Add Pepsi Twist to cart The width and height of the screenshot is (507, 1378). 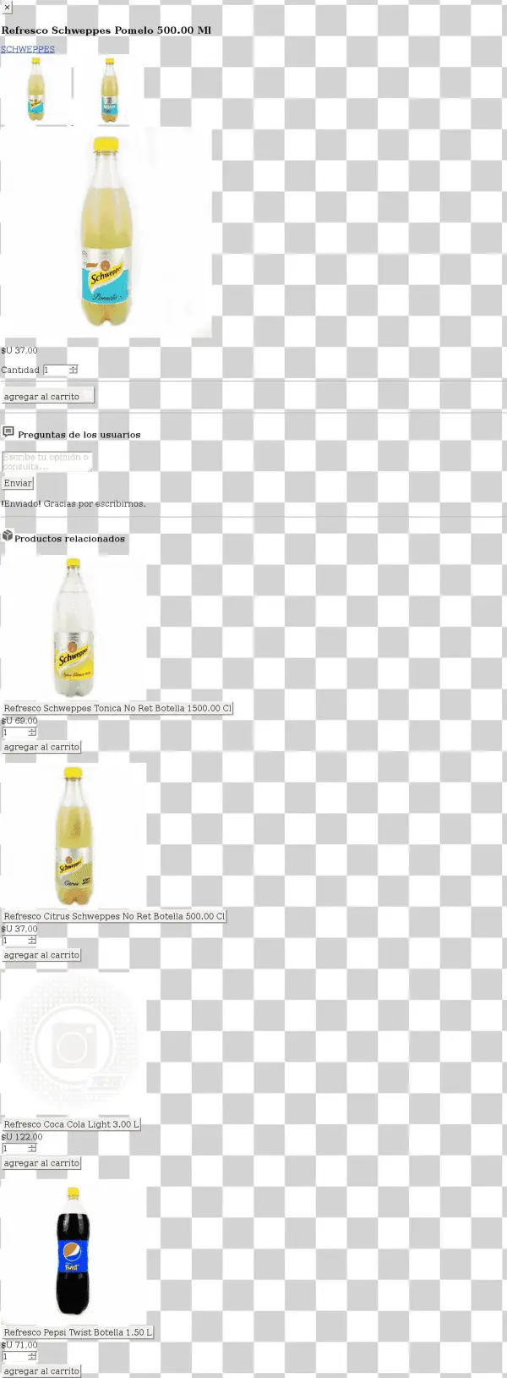[x=41, y=1371]
